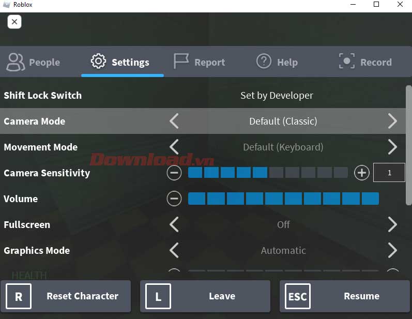Change Graphics Mode with right arrow
The width and height of the screenshot is (412, 319).
392,250
